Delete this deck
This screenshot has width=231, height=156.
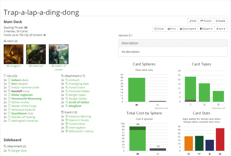(220, 21)
